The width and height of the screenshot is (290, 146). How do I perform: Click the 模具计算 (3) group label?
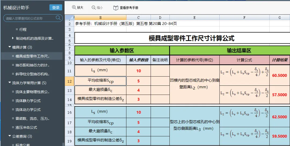[x=22, y=47]
